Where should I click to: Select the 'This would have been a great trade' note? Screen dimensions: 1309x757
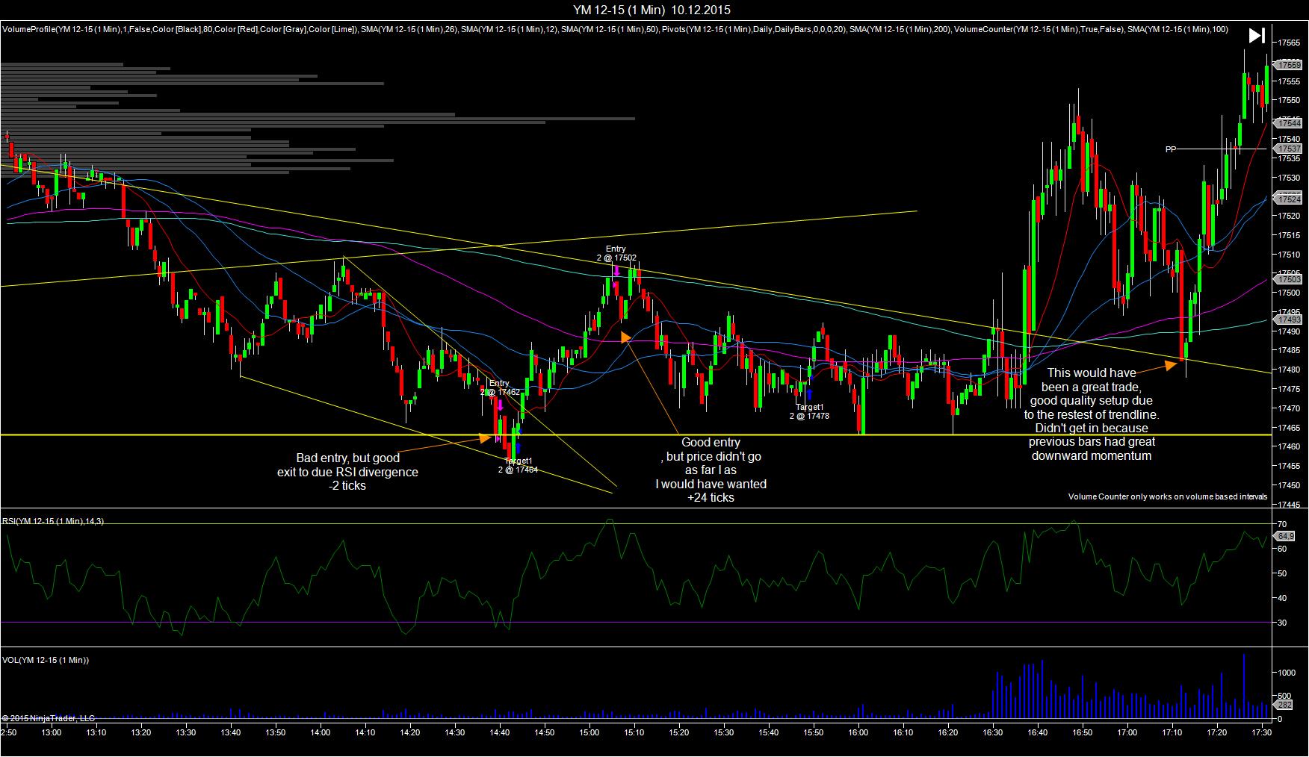[x=1092, y=414]
